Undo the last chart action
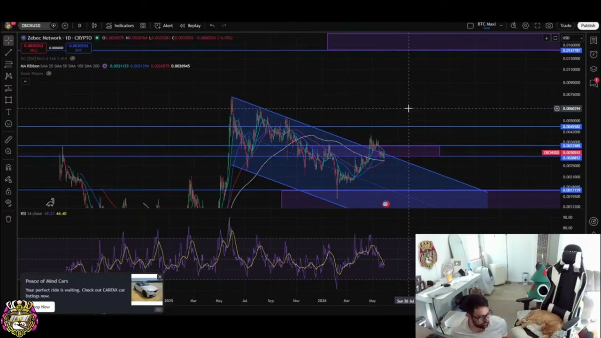Image resolution: width=601 pixels, height=338 pixels. [x=212, y=25]
